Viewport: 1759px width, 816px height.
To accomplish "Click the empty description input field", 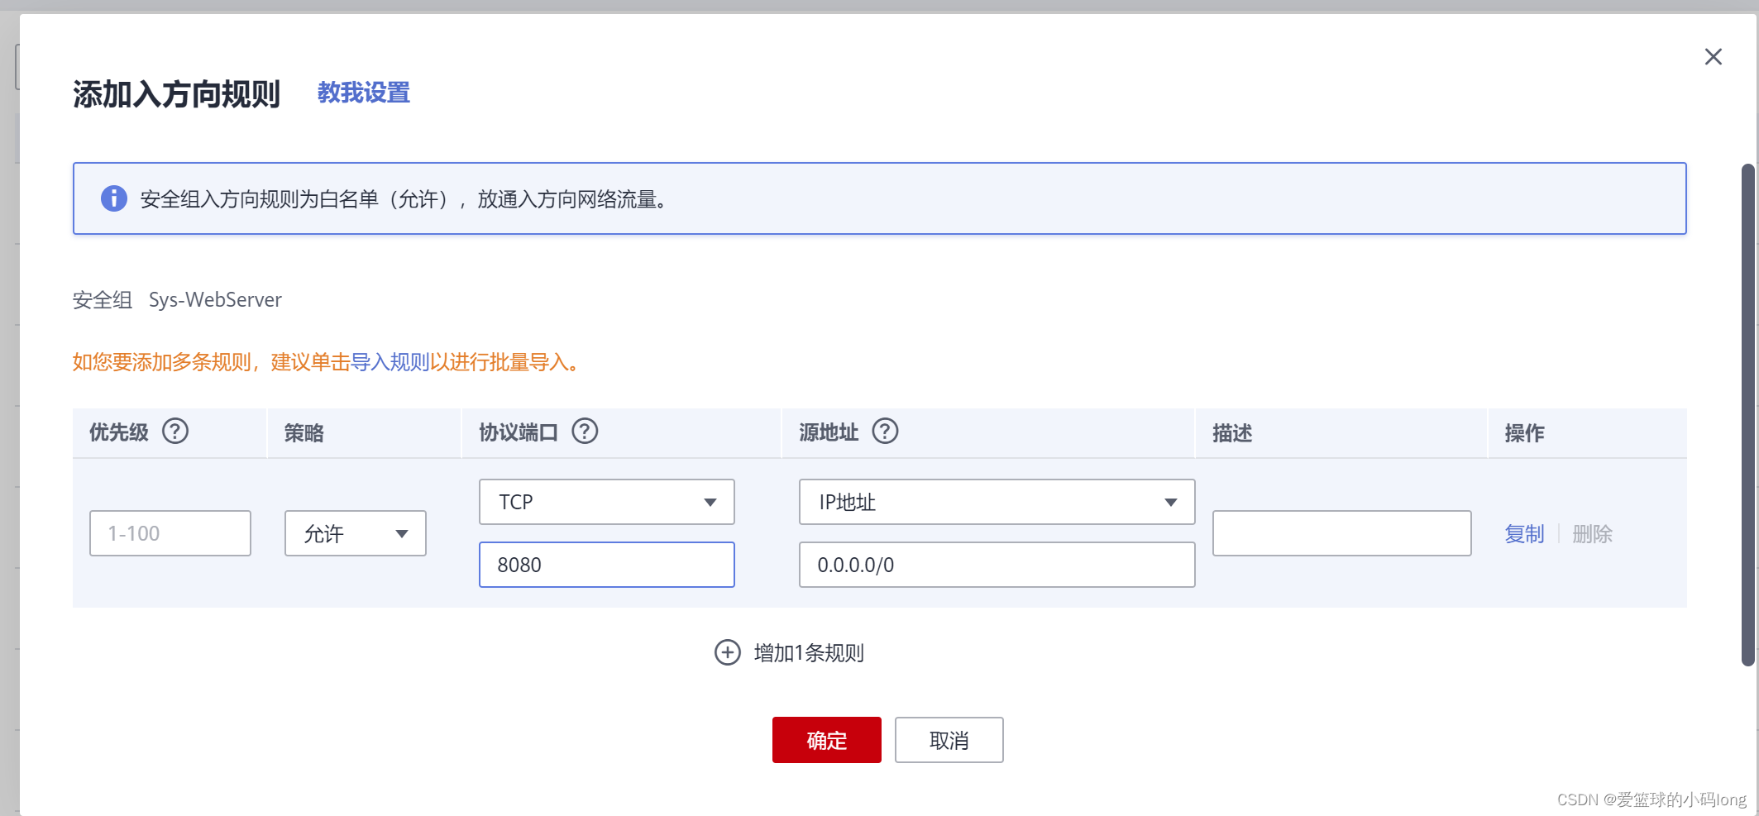I will [x=1342, y=533].
